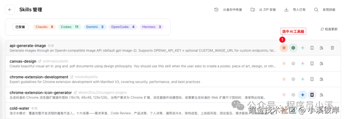The height and width of the screenshot is (119, 344).
Task: Open external link icon beside chrome-extension-development
Action: point(72,77)
